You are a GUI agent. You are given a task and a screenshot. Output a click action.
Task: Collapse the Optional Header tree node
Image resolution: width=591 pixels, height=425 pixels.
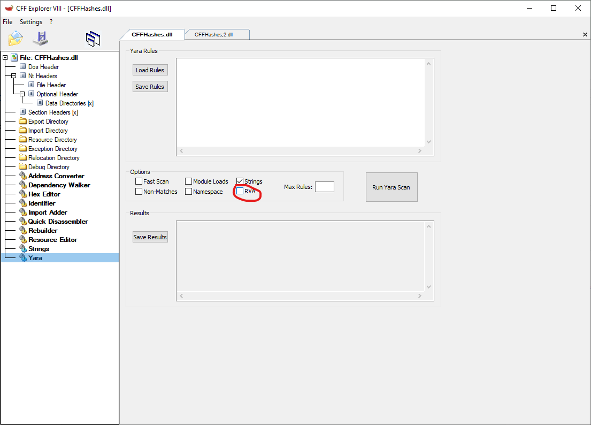[22, 94]
